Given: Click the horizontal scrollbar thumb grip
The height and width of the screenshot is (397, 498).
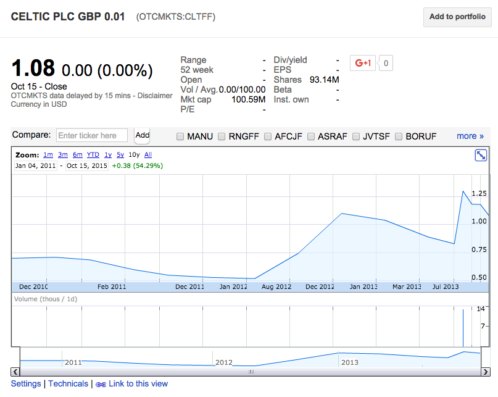Looking at the screenshot, I should [x=251, y=372].
